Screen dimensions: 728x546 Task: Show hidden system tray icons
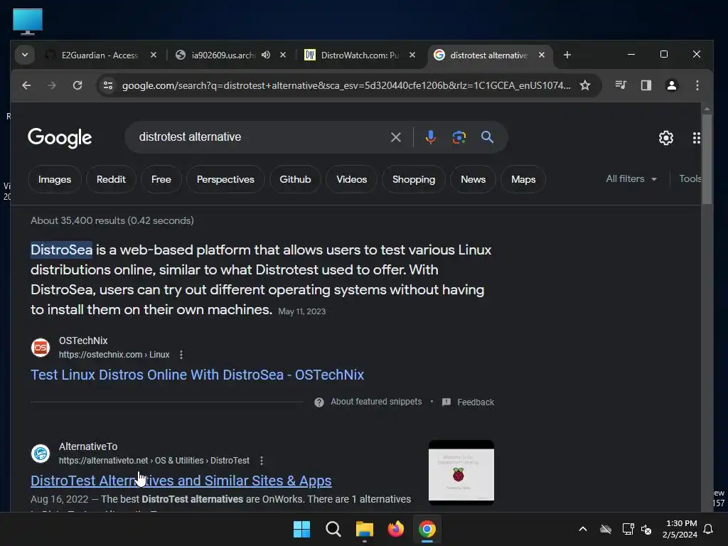point(583,529)
